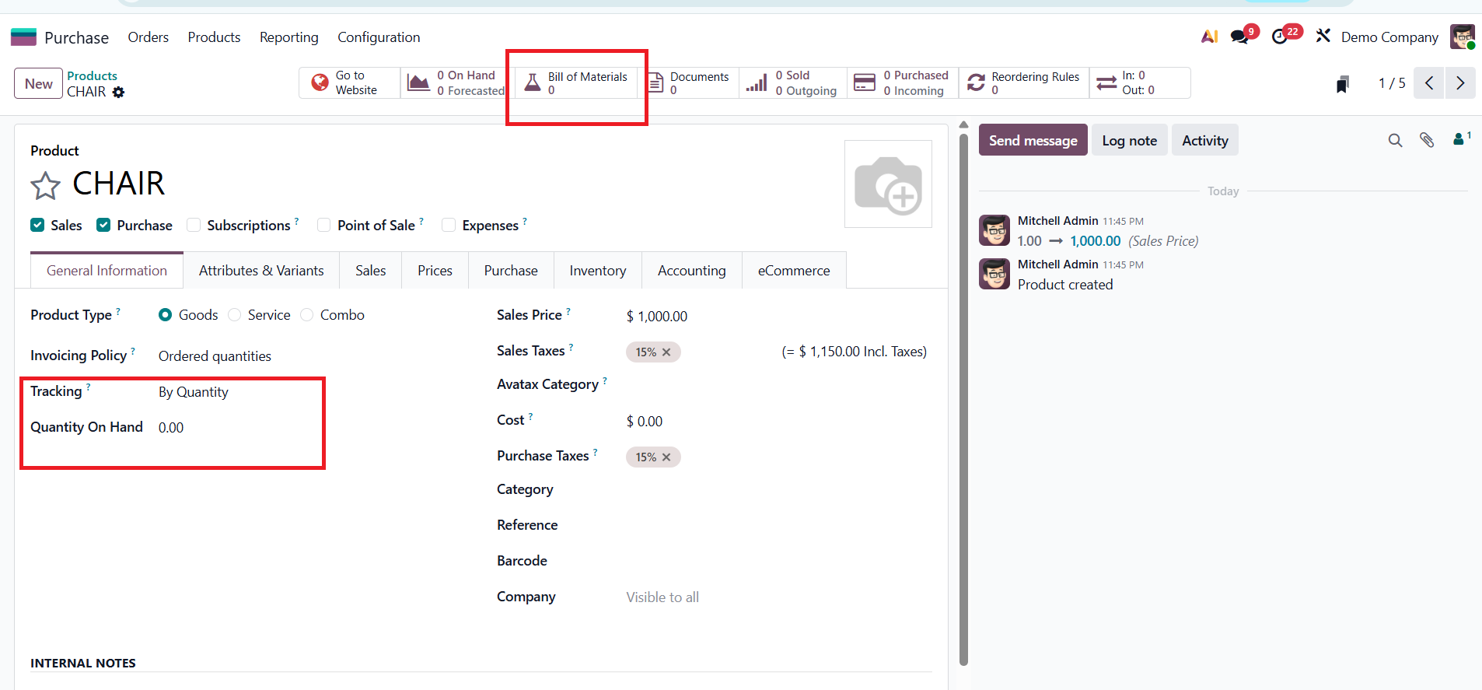Open the Invoicing Policy dropdown
This screenshot has width=1482, height=690.
[215, 356]
